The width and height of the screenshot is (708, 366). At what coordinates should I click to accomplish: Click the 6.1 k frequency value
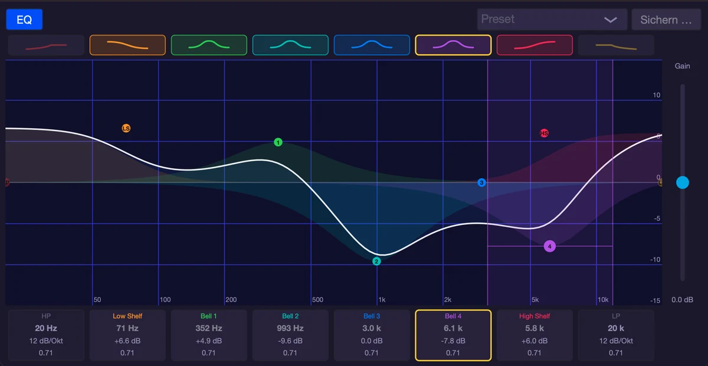pos(453,328)
